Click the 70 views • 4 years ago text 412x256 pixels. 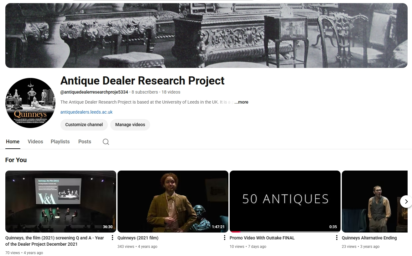point(24,253)
